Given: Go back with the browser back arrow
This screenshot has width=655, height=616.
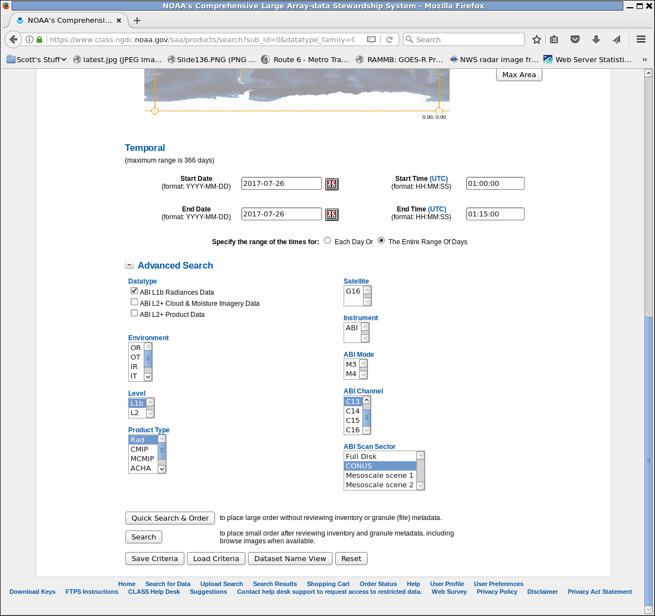Looking at the screenshot, I should click(13, 39).
